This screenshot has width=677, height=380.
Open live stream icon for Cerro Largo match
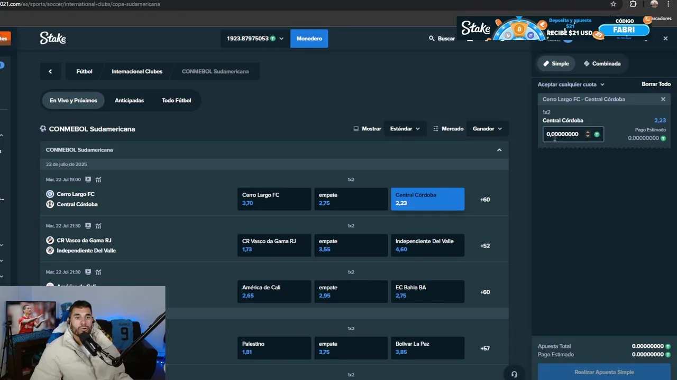coord(88,179)
